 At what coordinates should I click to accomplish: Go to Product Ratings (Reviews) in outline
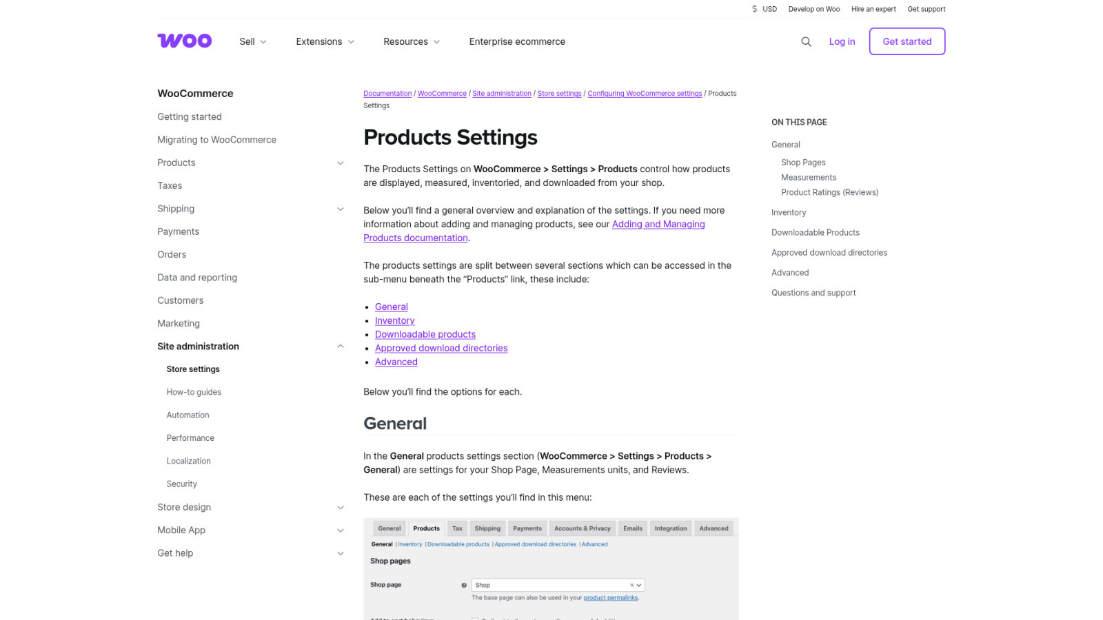pyautogui.click(x=829, y=192)
